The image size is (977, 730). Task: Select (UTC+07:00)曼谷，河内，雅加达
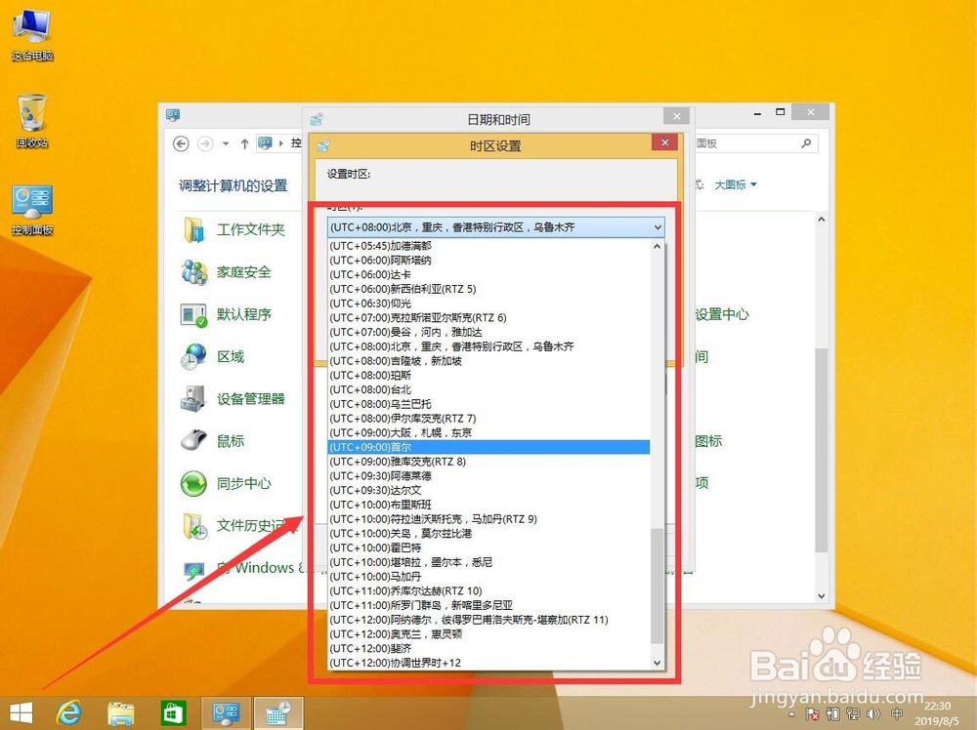pos(488,332)
